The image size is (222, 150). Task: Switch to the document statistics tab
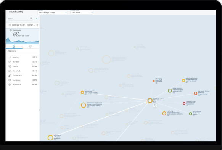(14, 47)
